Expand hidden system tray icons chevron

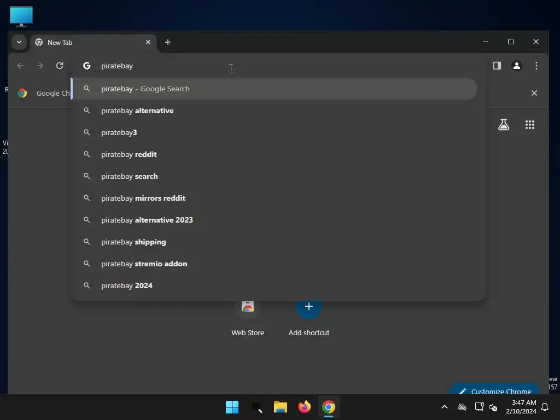pyautogui.click(x=444, y=407)
